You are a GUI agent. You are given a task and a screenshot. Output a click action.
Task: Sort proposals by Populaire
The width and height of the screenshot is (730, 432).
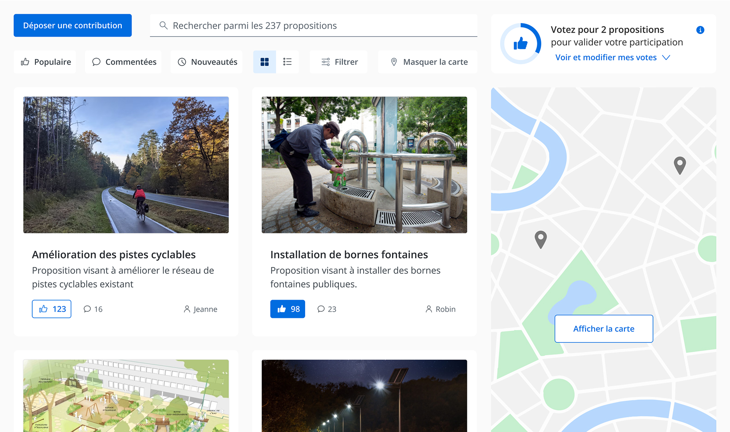(45, 62)
